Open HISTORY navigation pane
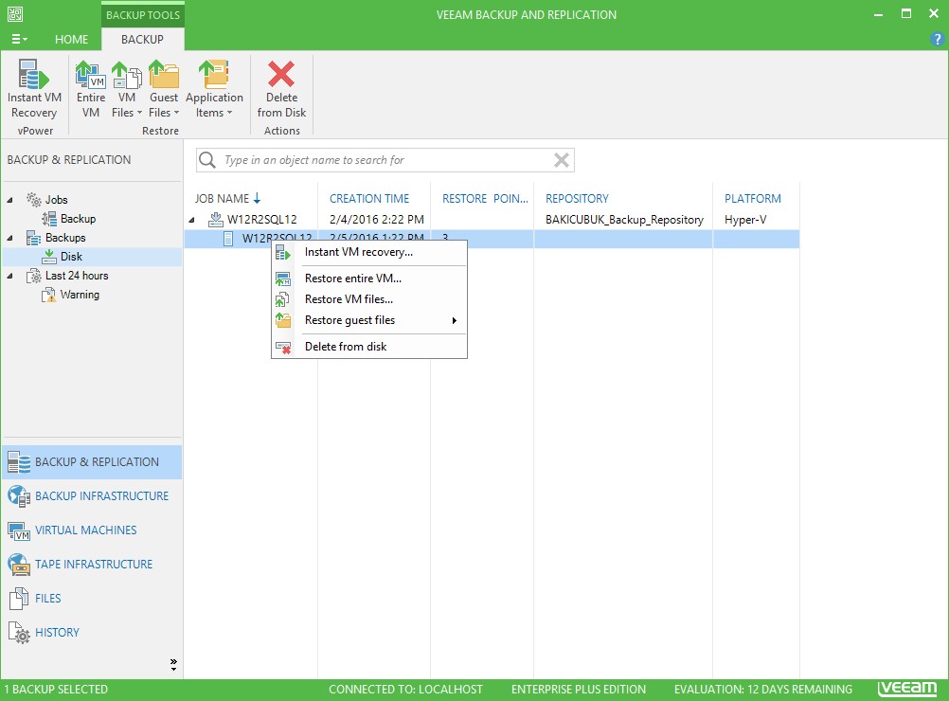The height and width of the screenshot is (701, 949). pos(92,633)
